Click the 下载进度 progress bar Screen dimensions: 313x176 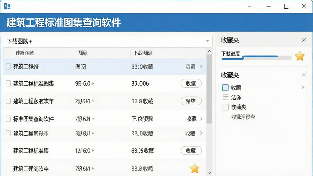(256, 58)
